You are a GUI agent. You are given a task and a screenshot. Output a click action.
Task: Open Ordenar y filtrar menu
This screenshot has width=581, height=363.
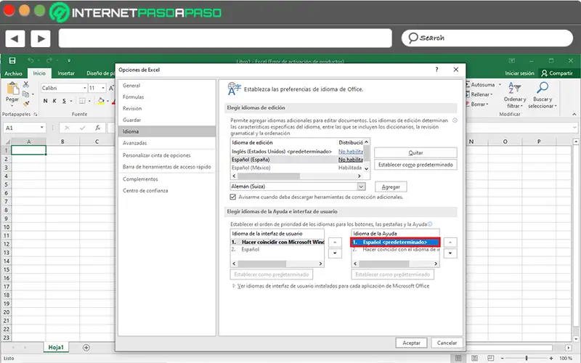pyautogui.click(x=515, y=95)
